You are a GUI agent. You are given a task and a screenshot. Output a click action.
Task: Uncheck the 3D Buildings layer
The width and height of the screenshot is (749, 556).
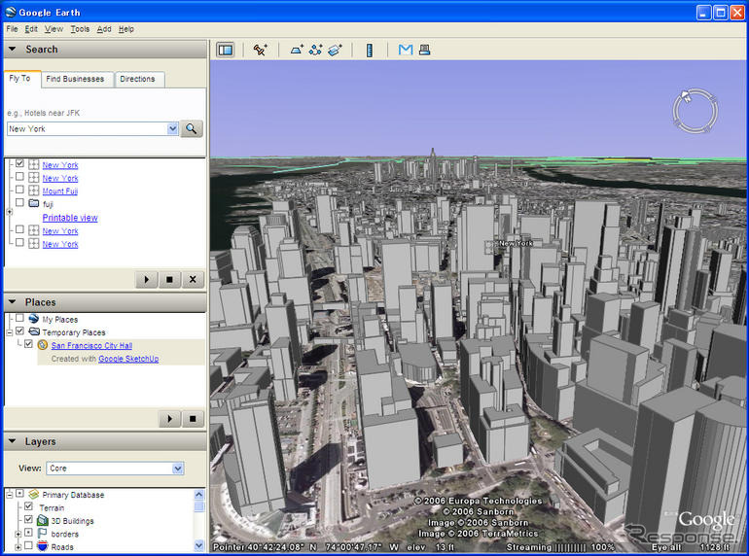coord(28,521)
